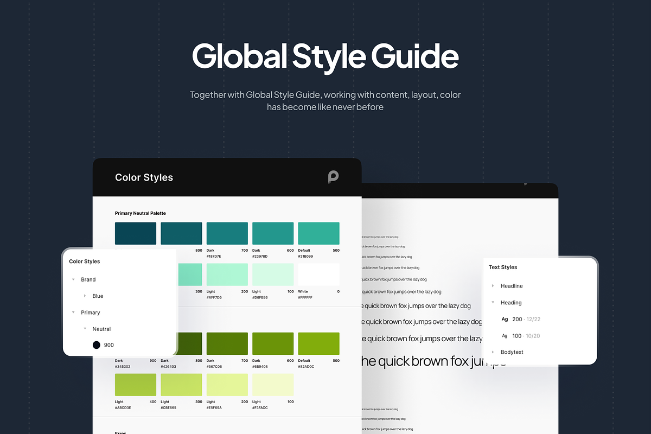This screenshot has width=651, height=434.
Task: Pick the teal swatch above #23978D
Action: (x=273, y=233)
